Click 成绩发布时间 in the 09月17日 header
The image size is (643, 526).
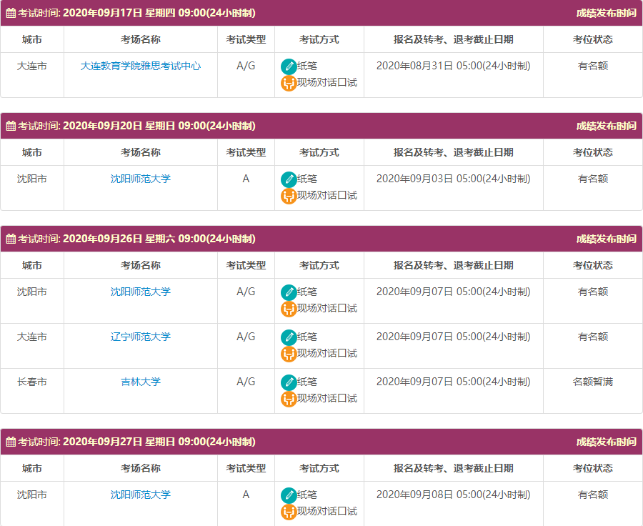pyautogui.click(x=606, y=13)
